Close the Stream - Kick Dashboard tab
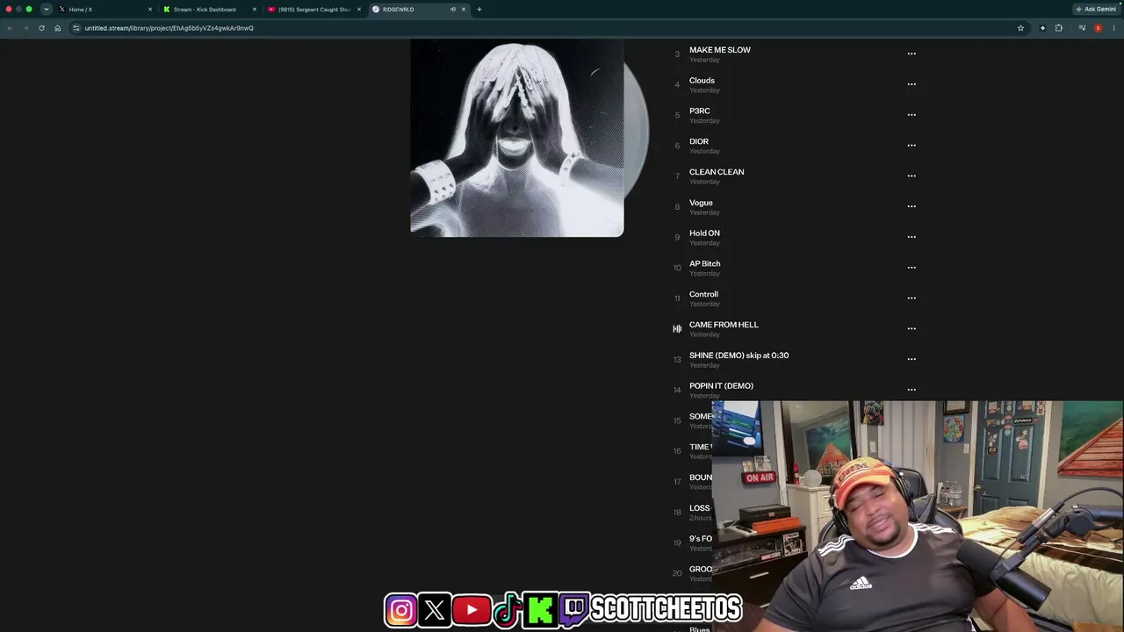The width and height of the screenshot is (1124, 632). pos(255,10)
